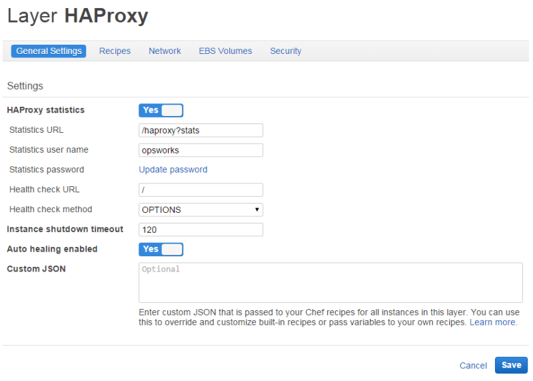Click the Statistics password label
The height and width of the screenshot is (381, 533).
[47, 169]
